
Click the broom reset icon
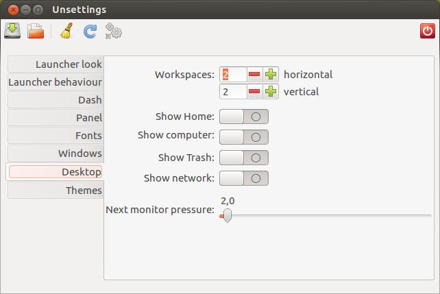coord(66,31)
